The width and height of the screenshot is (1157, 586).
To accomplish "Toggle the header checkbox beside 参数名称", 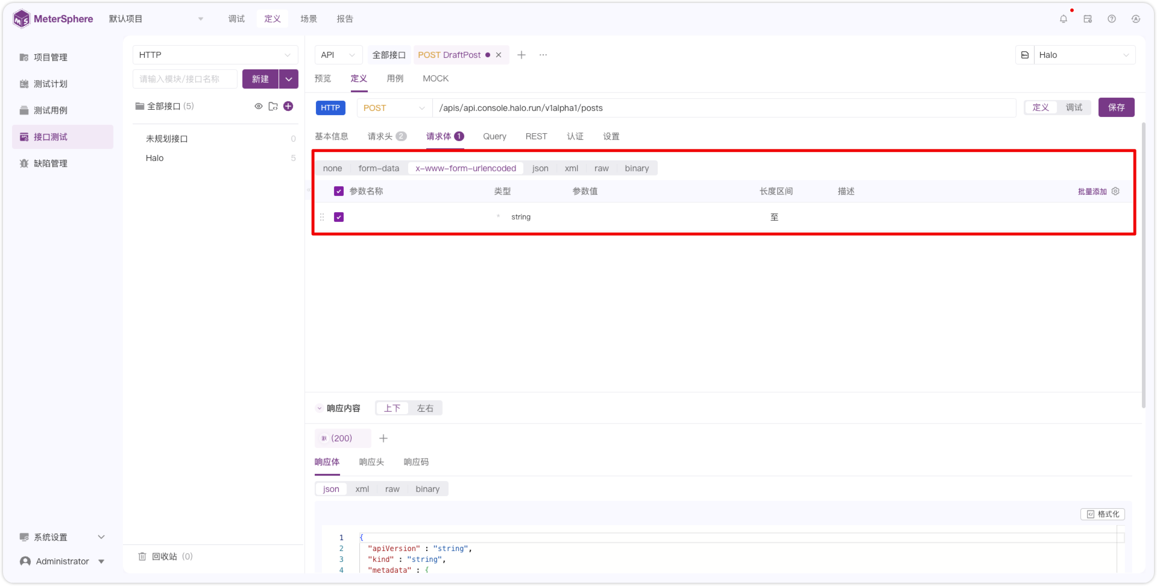I will pyautogui.click(x=339, y=191).
